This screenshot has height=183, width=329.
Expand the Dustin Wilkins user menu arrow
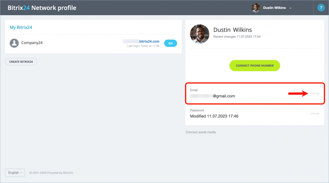pyautogui.click(x=290, y=8)
